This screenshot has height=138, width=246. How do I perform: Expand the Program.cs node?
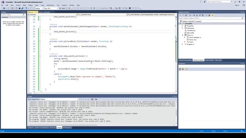(182, 44)
